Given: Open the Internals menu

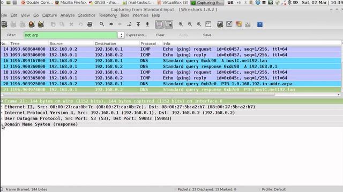Looking at the screenshot, I should (x=140, y=15).
